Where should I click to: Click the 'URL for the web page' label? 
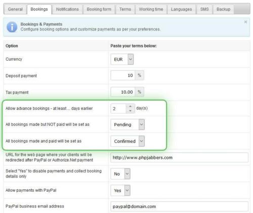pos(49,157)
